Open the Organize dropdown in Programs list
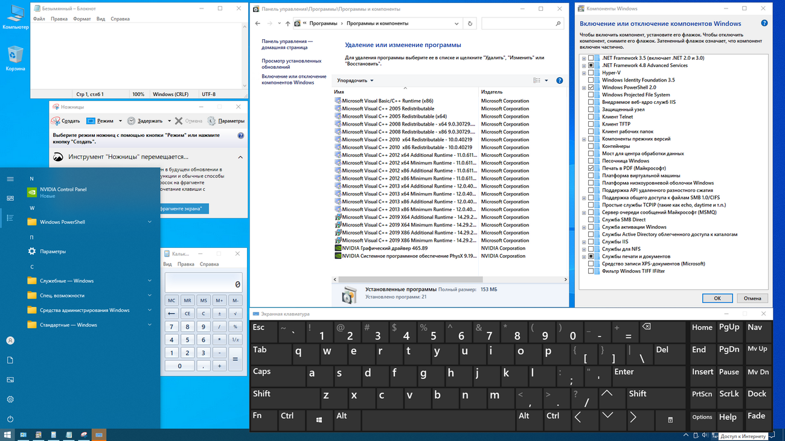Image resolution: width=785 pixels, height=441 pixels. [355, 80]
